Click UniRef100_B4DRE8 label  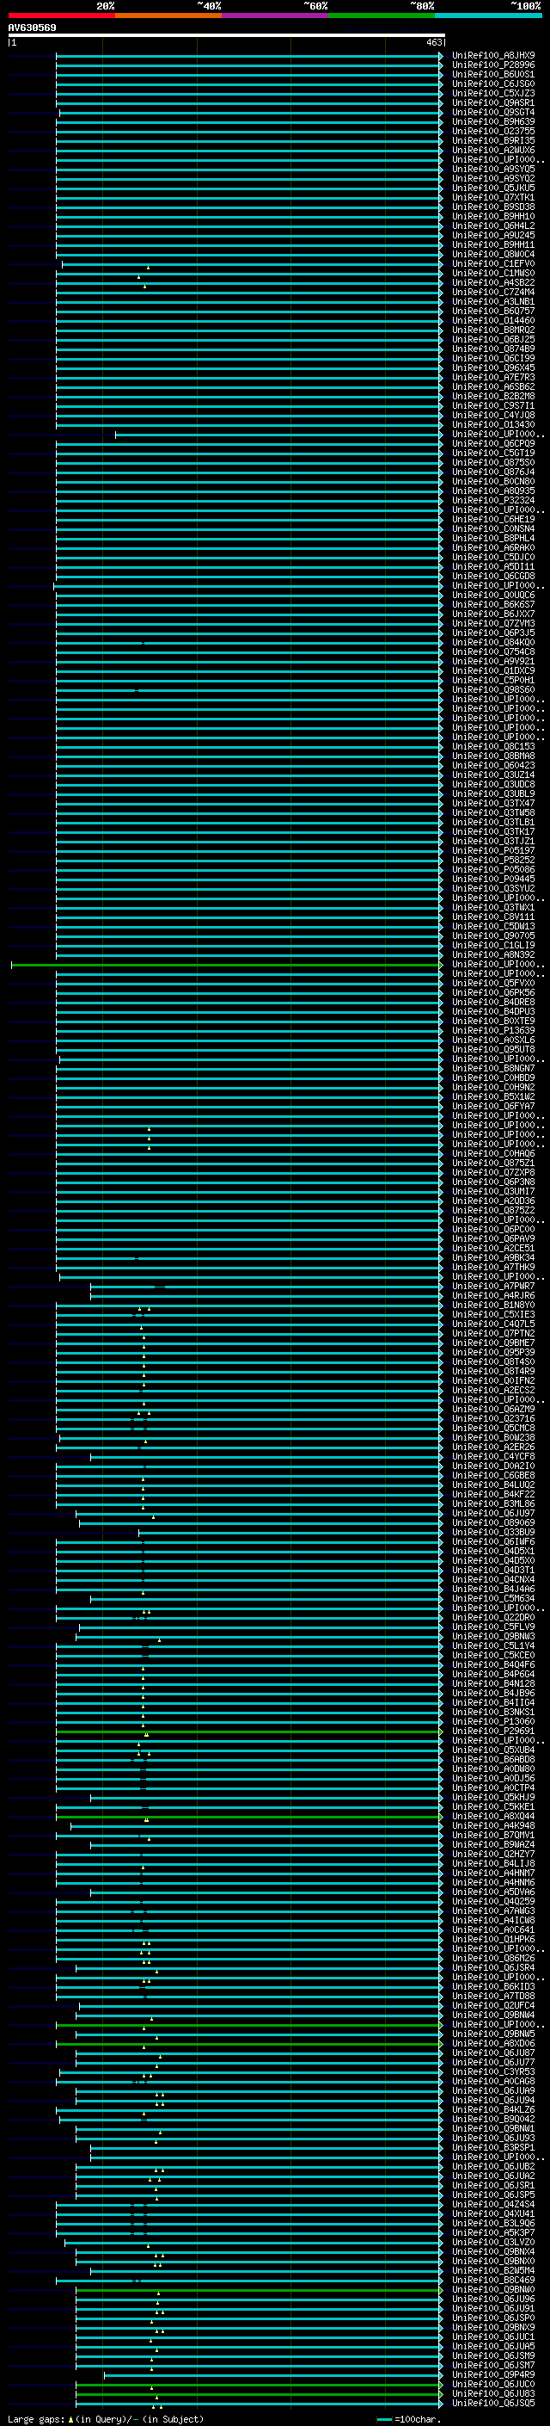click(493, 1002)
